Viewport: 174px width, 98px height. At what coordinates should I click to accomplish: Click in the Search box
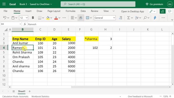coord(98,4)
